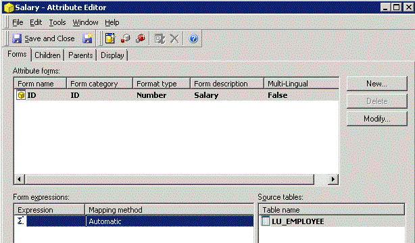Click the New... button
415x243 pixels.
[x=377, y=84]
